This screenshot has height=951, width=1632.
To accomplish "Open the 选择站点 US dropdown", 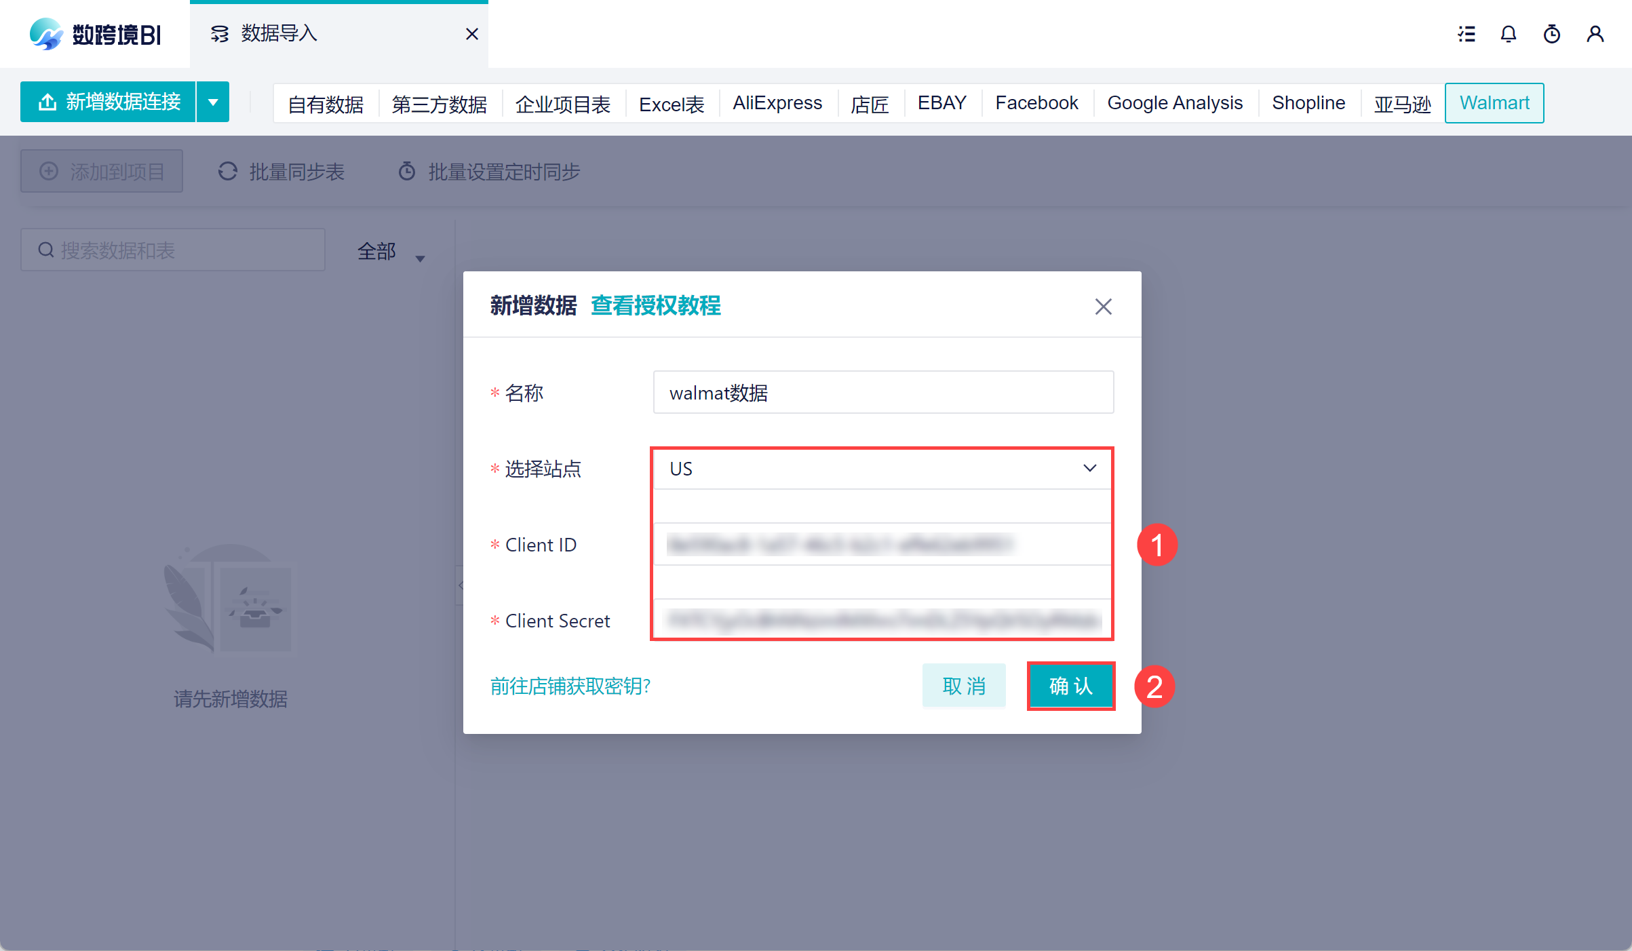I will pyautogui.click(x=883, y=469).
